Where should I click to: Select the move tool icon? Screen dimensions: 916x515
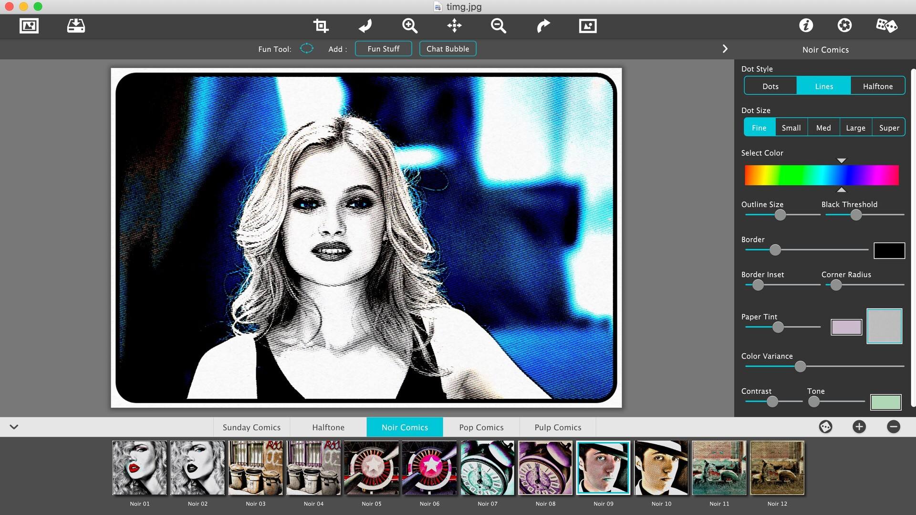coord(454,25)
